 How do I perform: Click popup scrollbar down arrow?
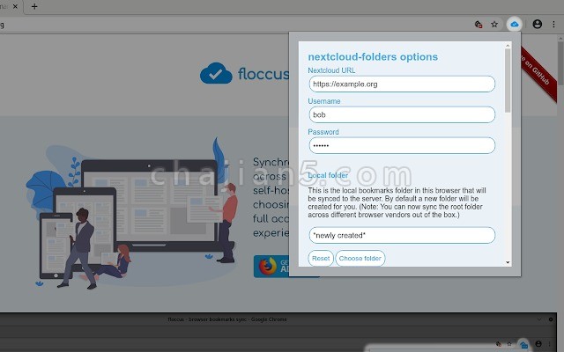(508, 262)
